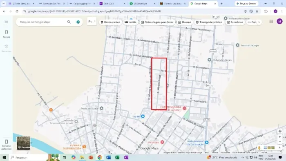Click União Material de Construção marker
Viewport: 286px width, 161px height.
206,142
